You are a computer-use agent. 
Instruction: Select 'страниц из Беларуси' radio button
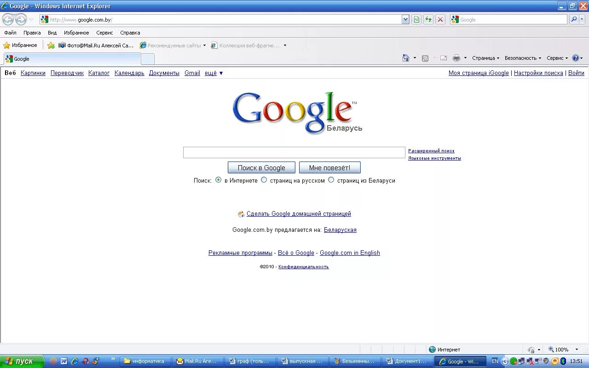point(331,180)
